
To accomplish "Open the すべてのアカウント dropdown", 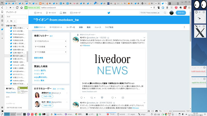I will point(50,41).
